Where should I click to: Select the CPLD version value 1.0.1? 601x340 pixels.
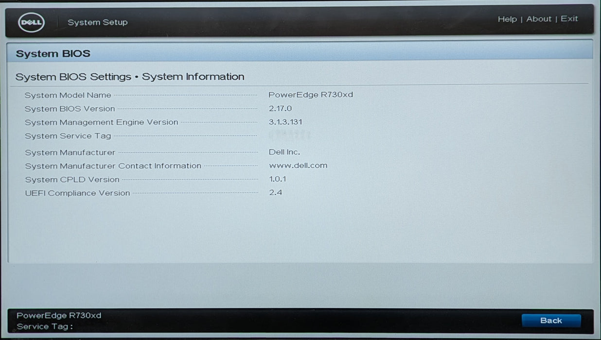tap(278, 179)
